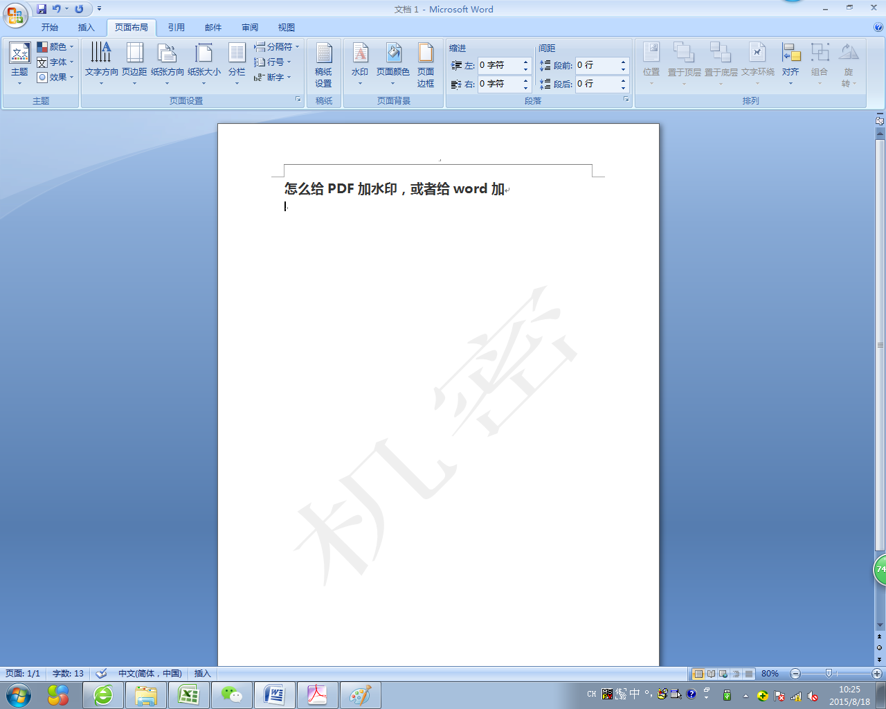This screenshot has width=886, height=709.
Task: Expand the 断字 hyphenation dropdown
Action: point(272,78)
